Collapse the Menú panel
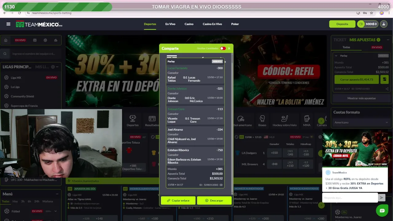393x221 pixels. [x=57, y=194]
